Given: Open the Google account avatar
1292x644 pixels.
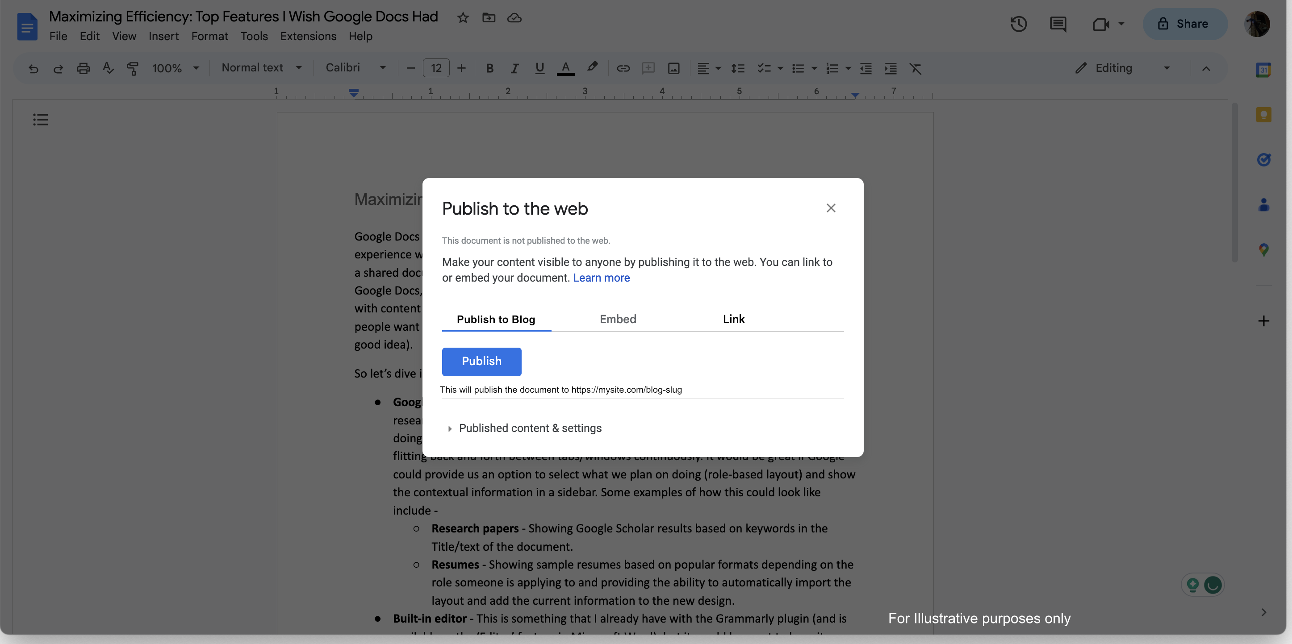Looking at the screenshot, I should (1257, 24).
